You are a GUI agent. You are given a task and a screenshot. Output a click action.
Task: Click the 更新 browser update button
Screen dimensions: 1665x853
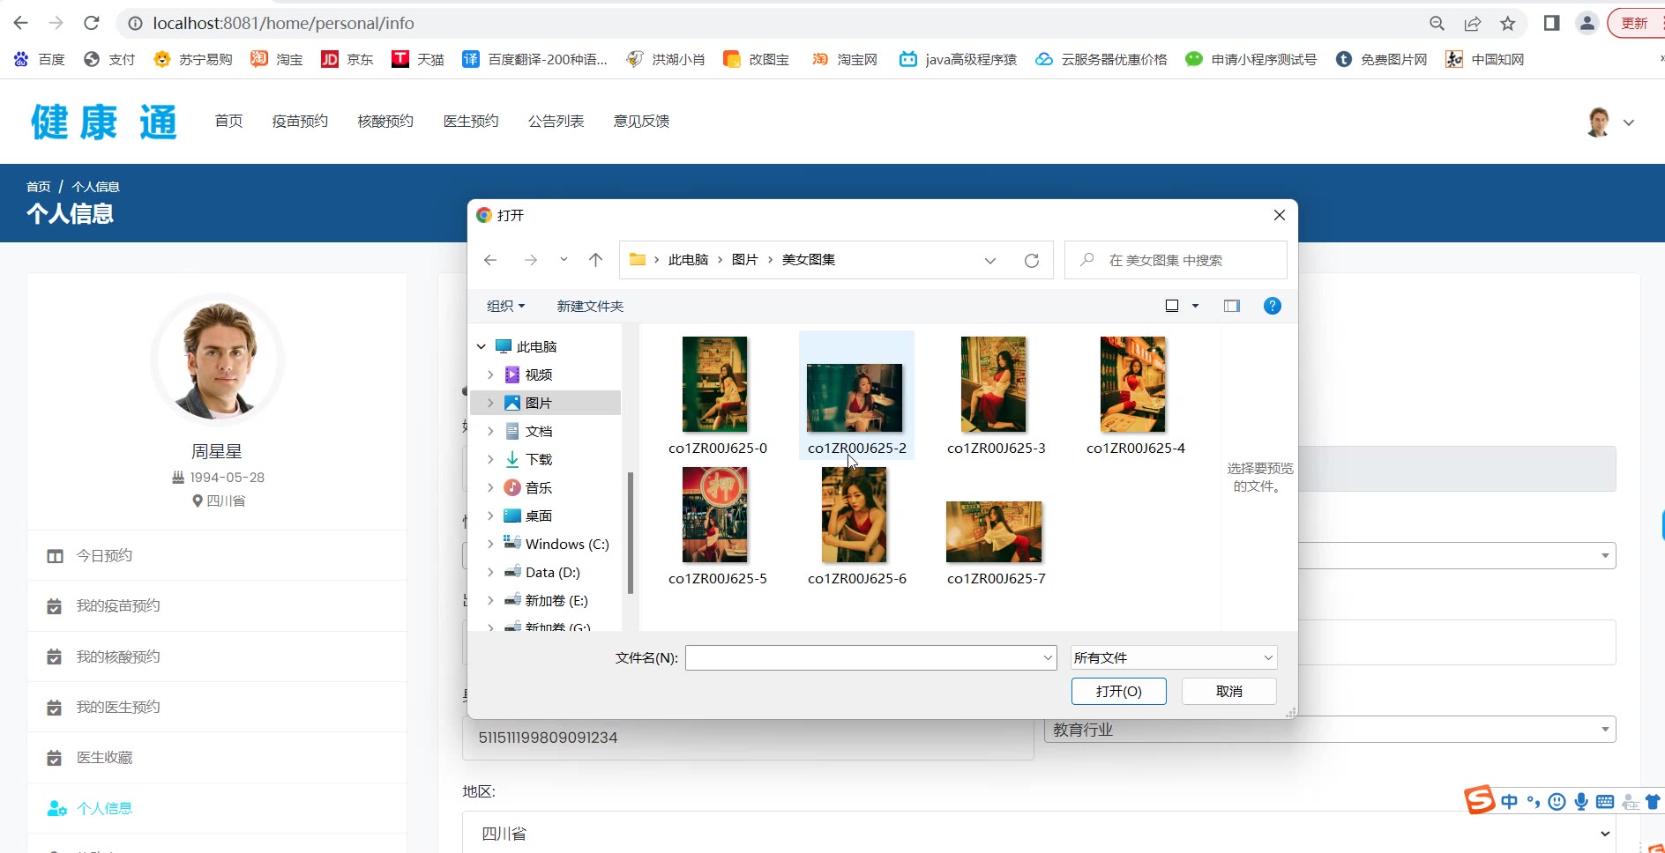(x=1636, y=24)
